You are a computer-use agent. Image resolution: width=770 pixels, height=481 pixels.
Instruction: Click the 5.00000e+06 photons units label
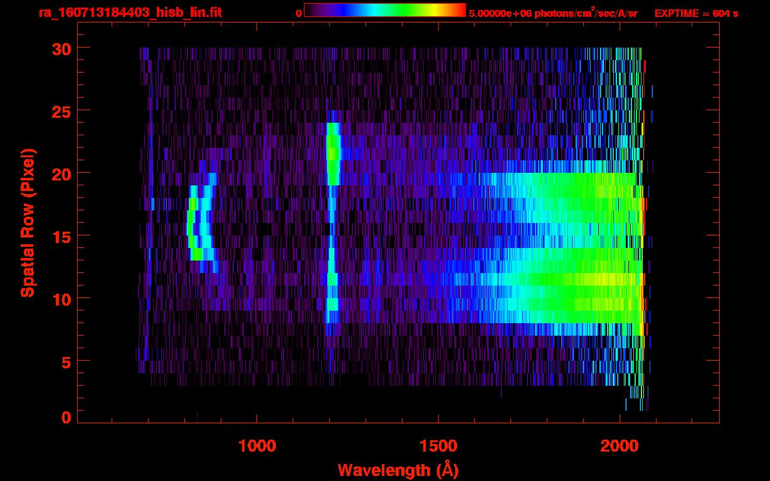click(x=553, y=13)
